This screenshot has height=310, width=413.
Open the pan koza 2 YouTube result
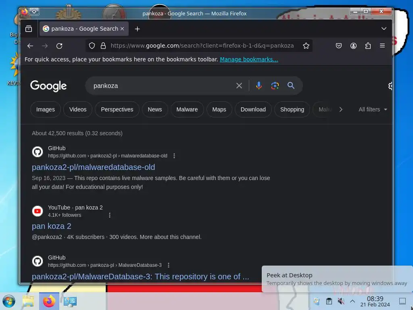point(52,226)
